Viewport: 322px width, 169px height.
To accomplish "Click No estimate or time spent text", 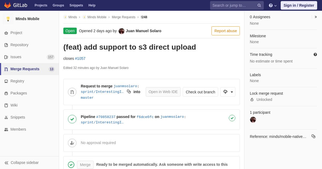I will coord(271,61).
